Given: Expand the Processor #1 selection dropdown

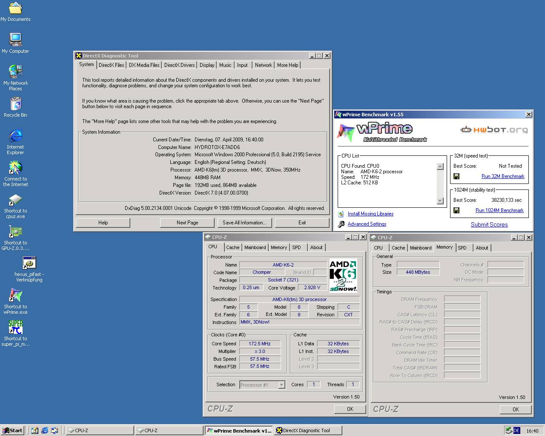Looking at the screenshot, I should click(x=281, y=385).
